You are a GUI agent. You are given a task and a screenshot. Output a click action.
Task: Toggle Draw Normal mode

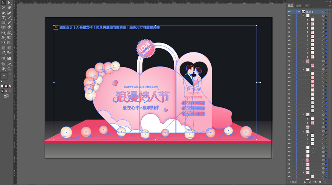tap(2, 91)
